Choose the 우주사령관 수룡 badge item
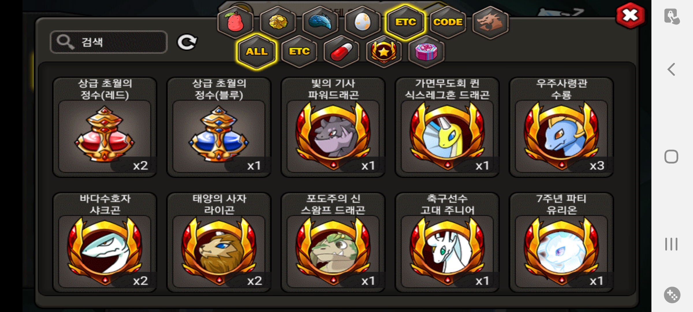 561,127
